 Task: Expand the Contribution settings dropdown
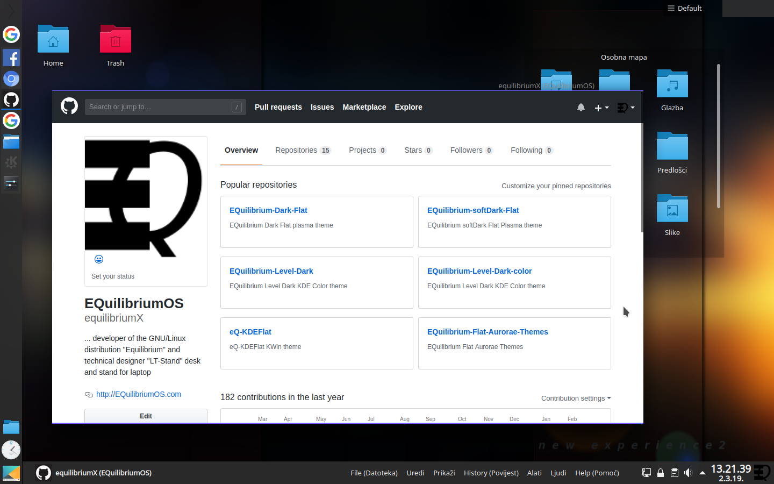[x=576, y=398]
